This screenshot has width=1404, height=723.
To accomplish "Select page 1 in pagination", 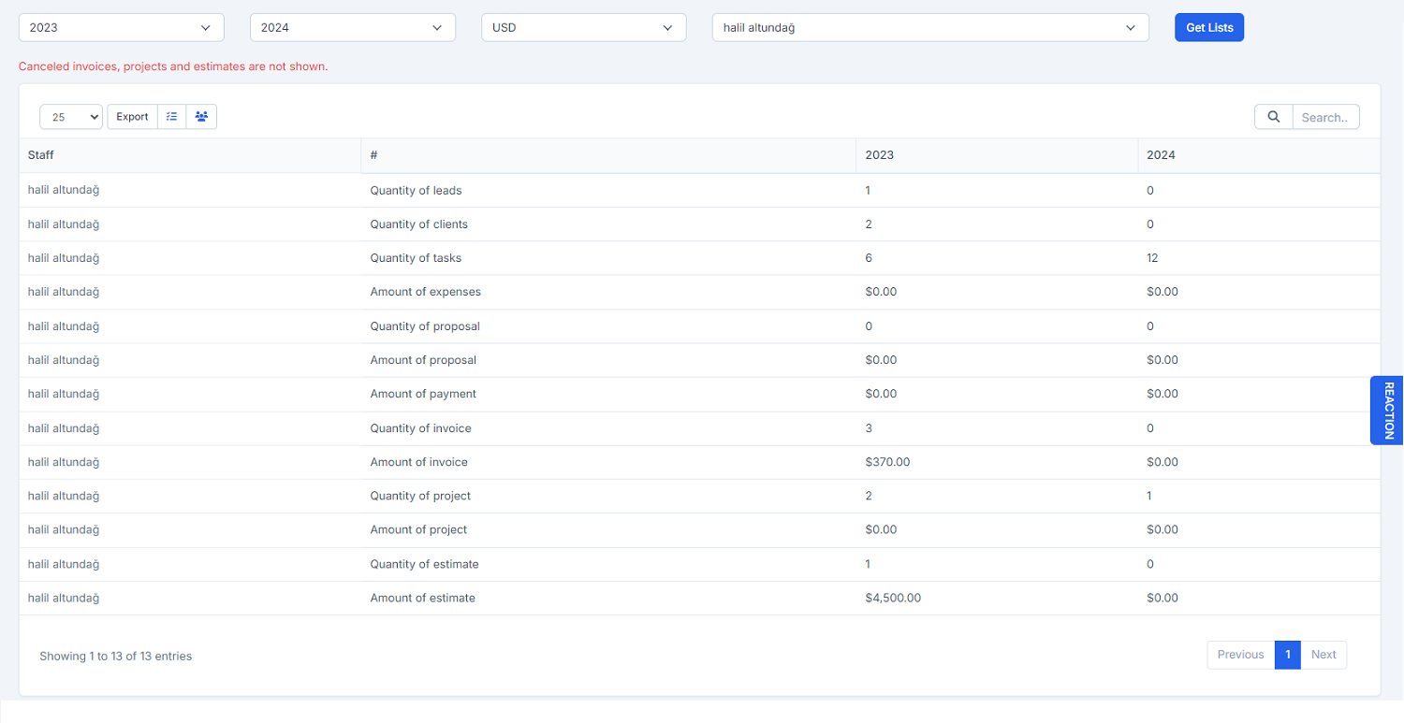I will click(x=1288, y=655).
